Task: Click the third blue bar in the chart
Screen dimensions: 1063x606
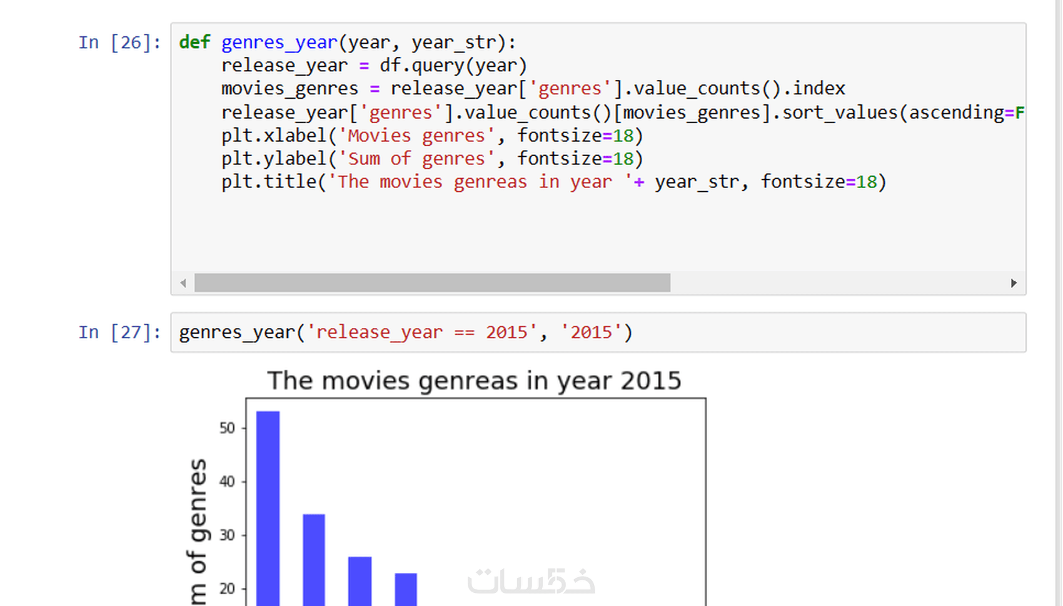Action: coord(360,581)
